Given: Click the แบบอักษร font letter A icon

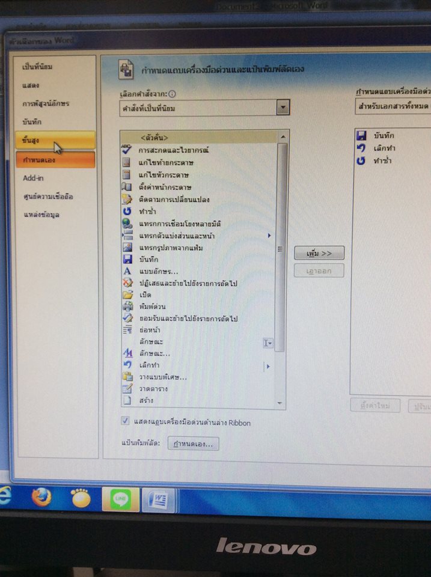Looking at the screenshot, I should pyautogui.click(x=127, y=271).
